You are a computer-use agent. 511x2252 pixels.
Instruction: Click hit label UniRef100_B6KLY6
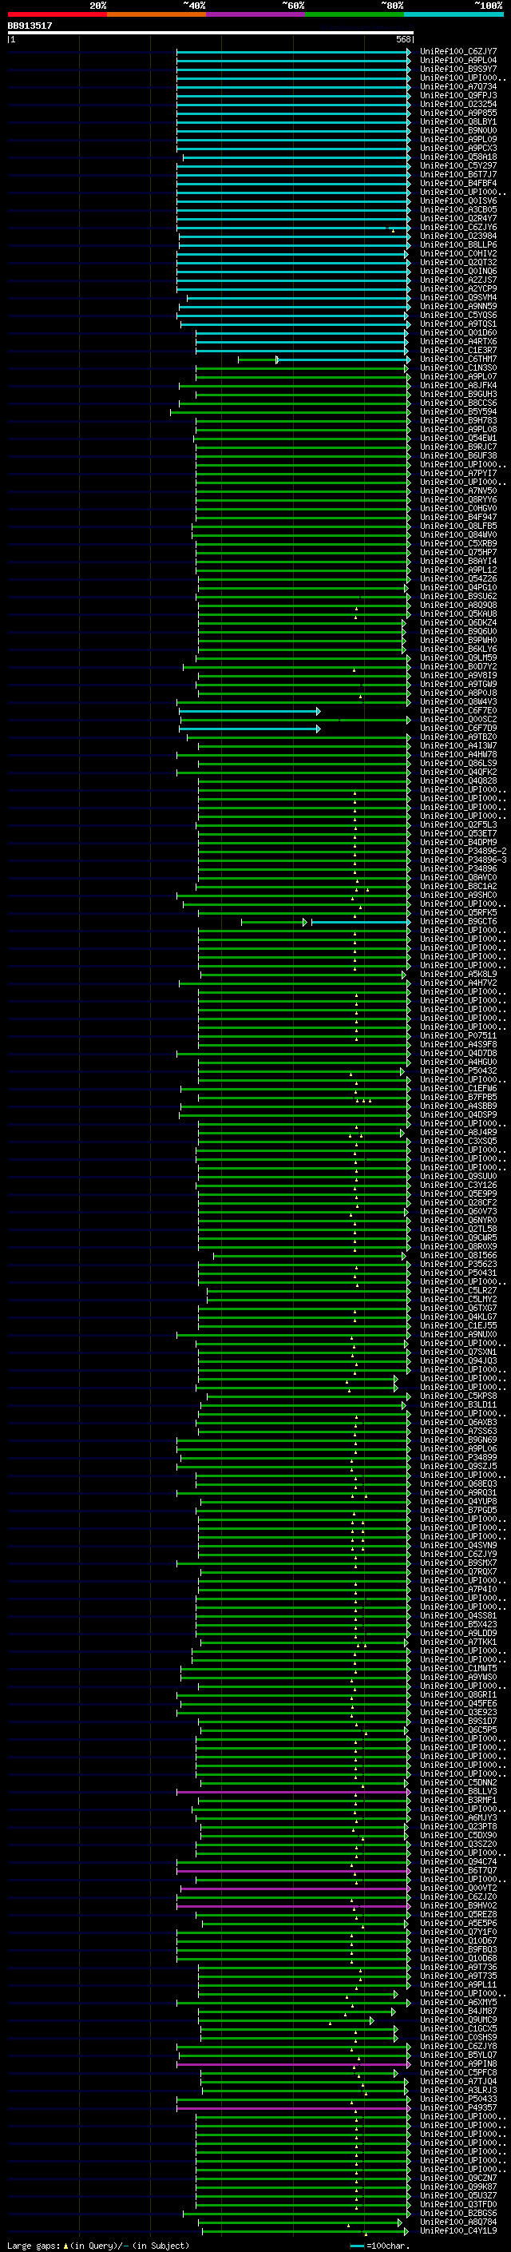(458, 649)
